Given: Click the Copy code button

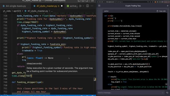Looking at the screenshot, I should [161, 11].
